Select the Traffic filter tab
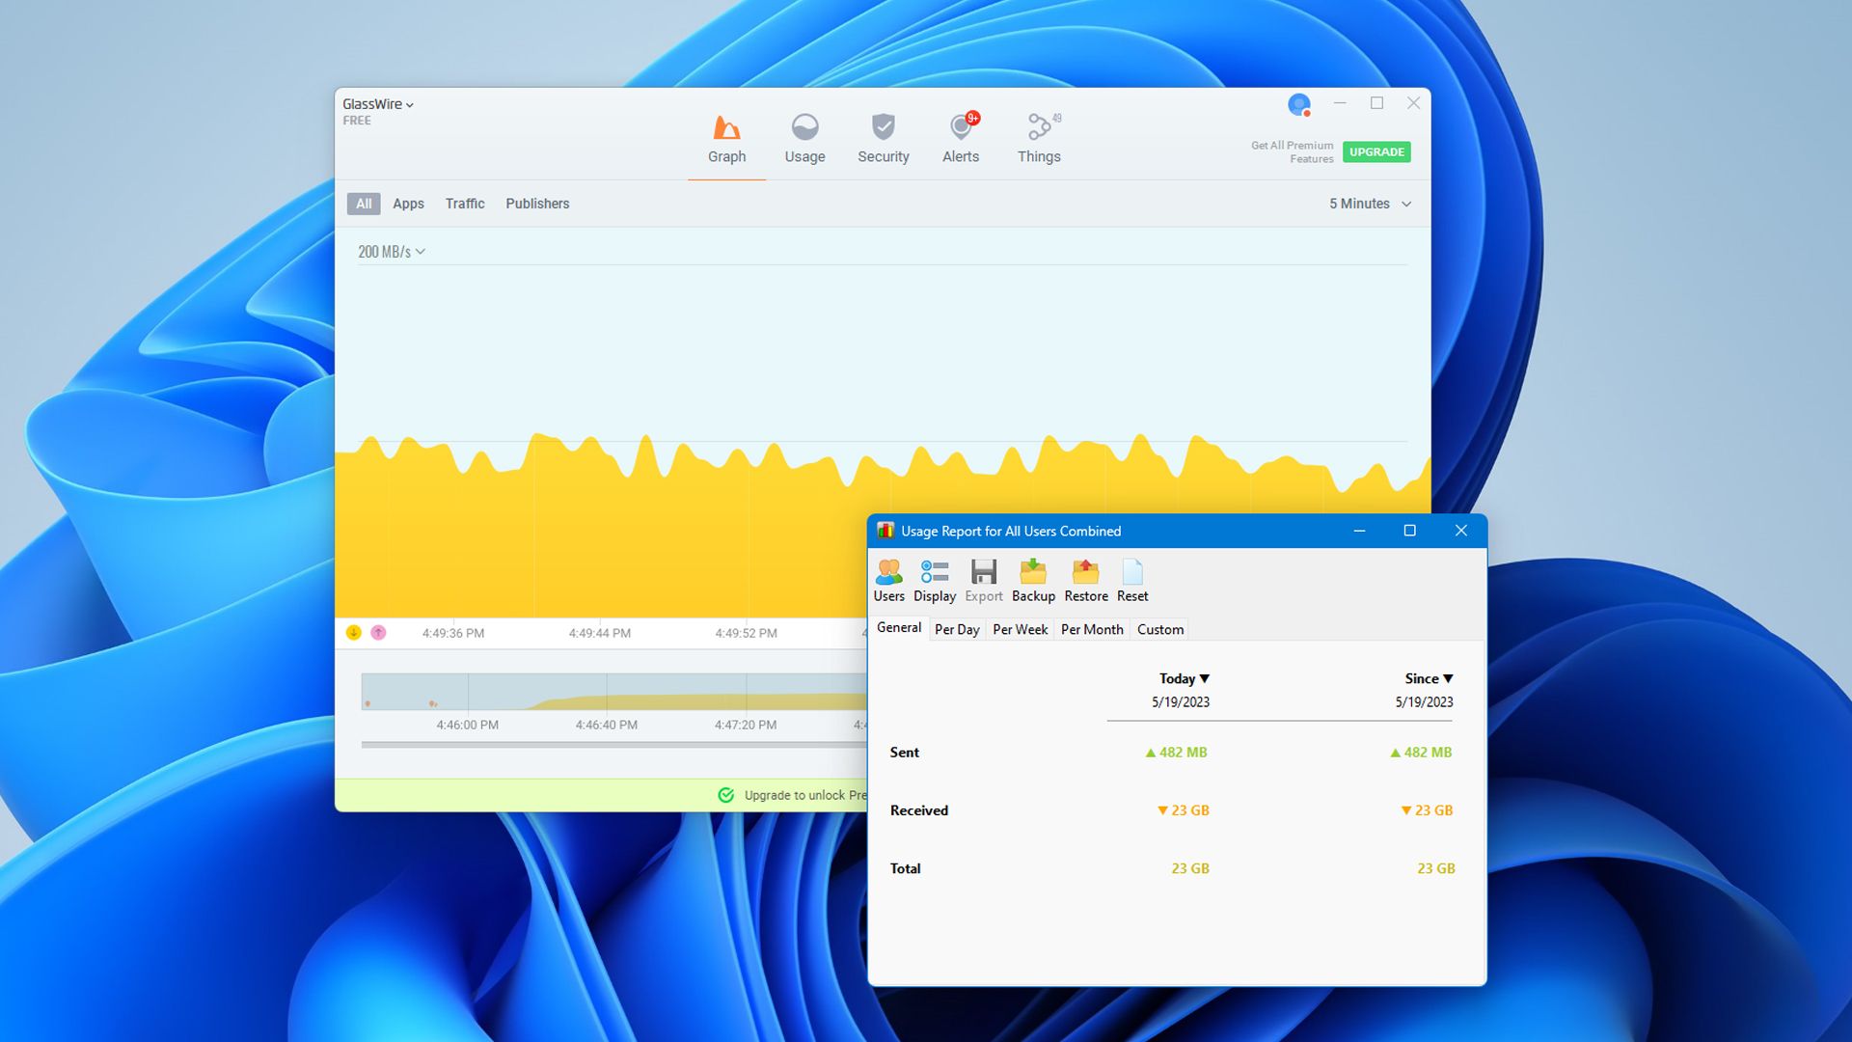This screenshot has width=1852, height=1042. click(x=465, y=204)
